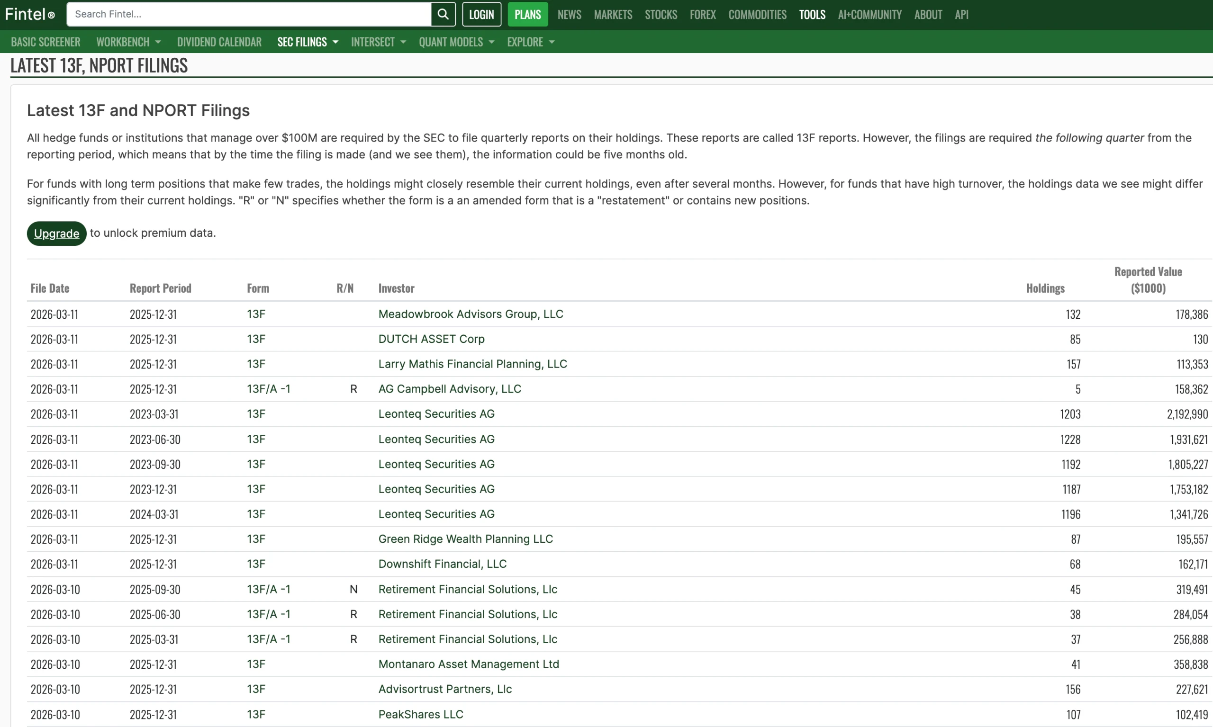Open the Meadowbrook Advisors Group, LLC link

click(471, 314)
